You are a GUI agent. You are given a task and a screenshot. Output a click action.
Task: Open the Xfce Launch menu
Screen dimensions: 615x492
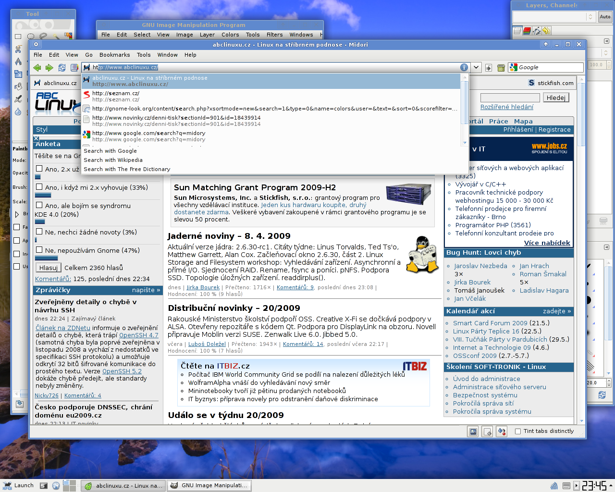[x=18, y=485]
